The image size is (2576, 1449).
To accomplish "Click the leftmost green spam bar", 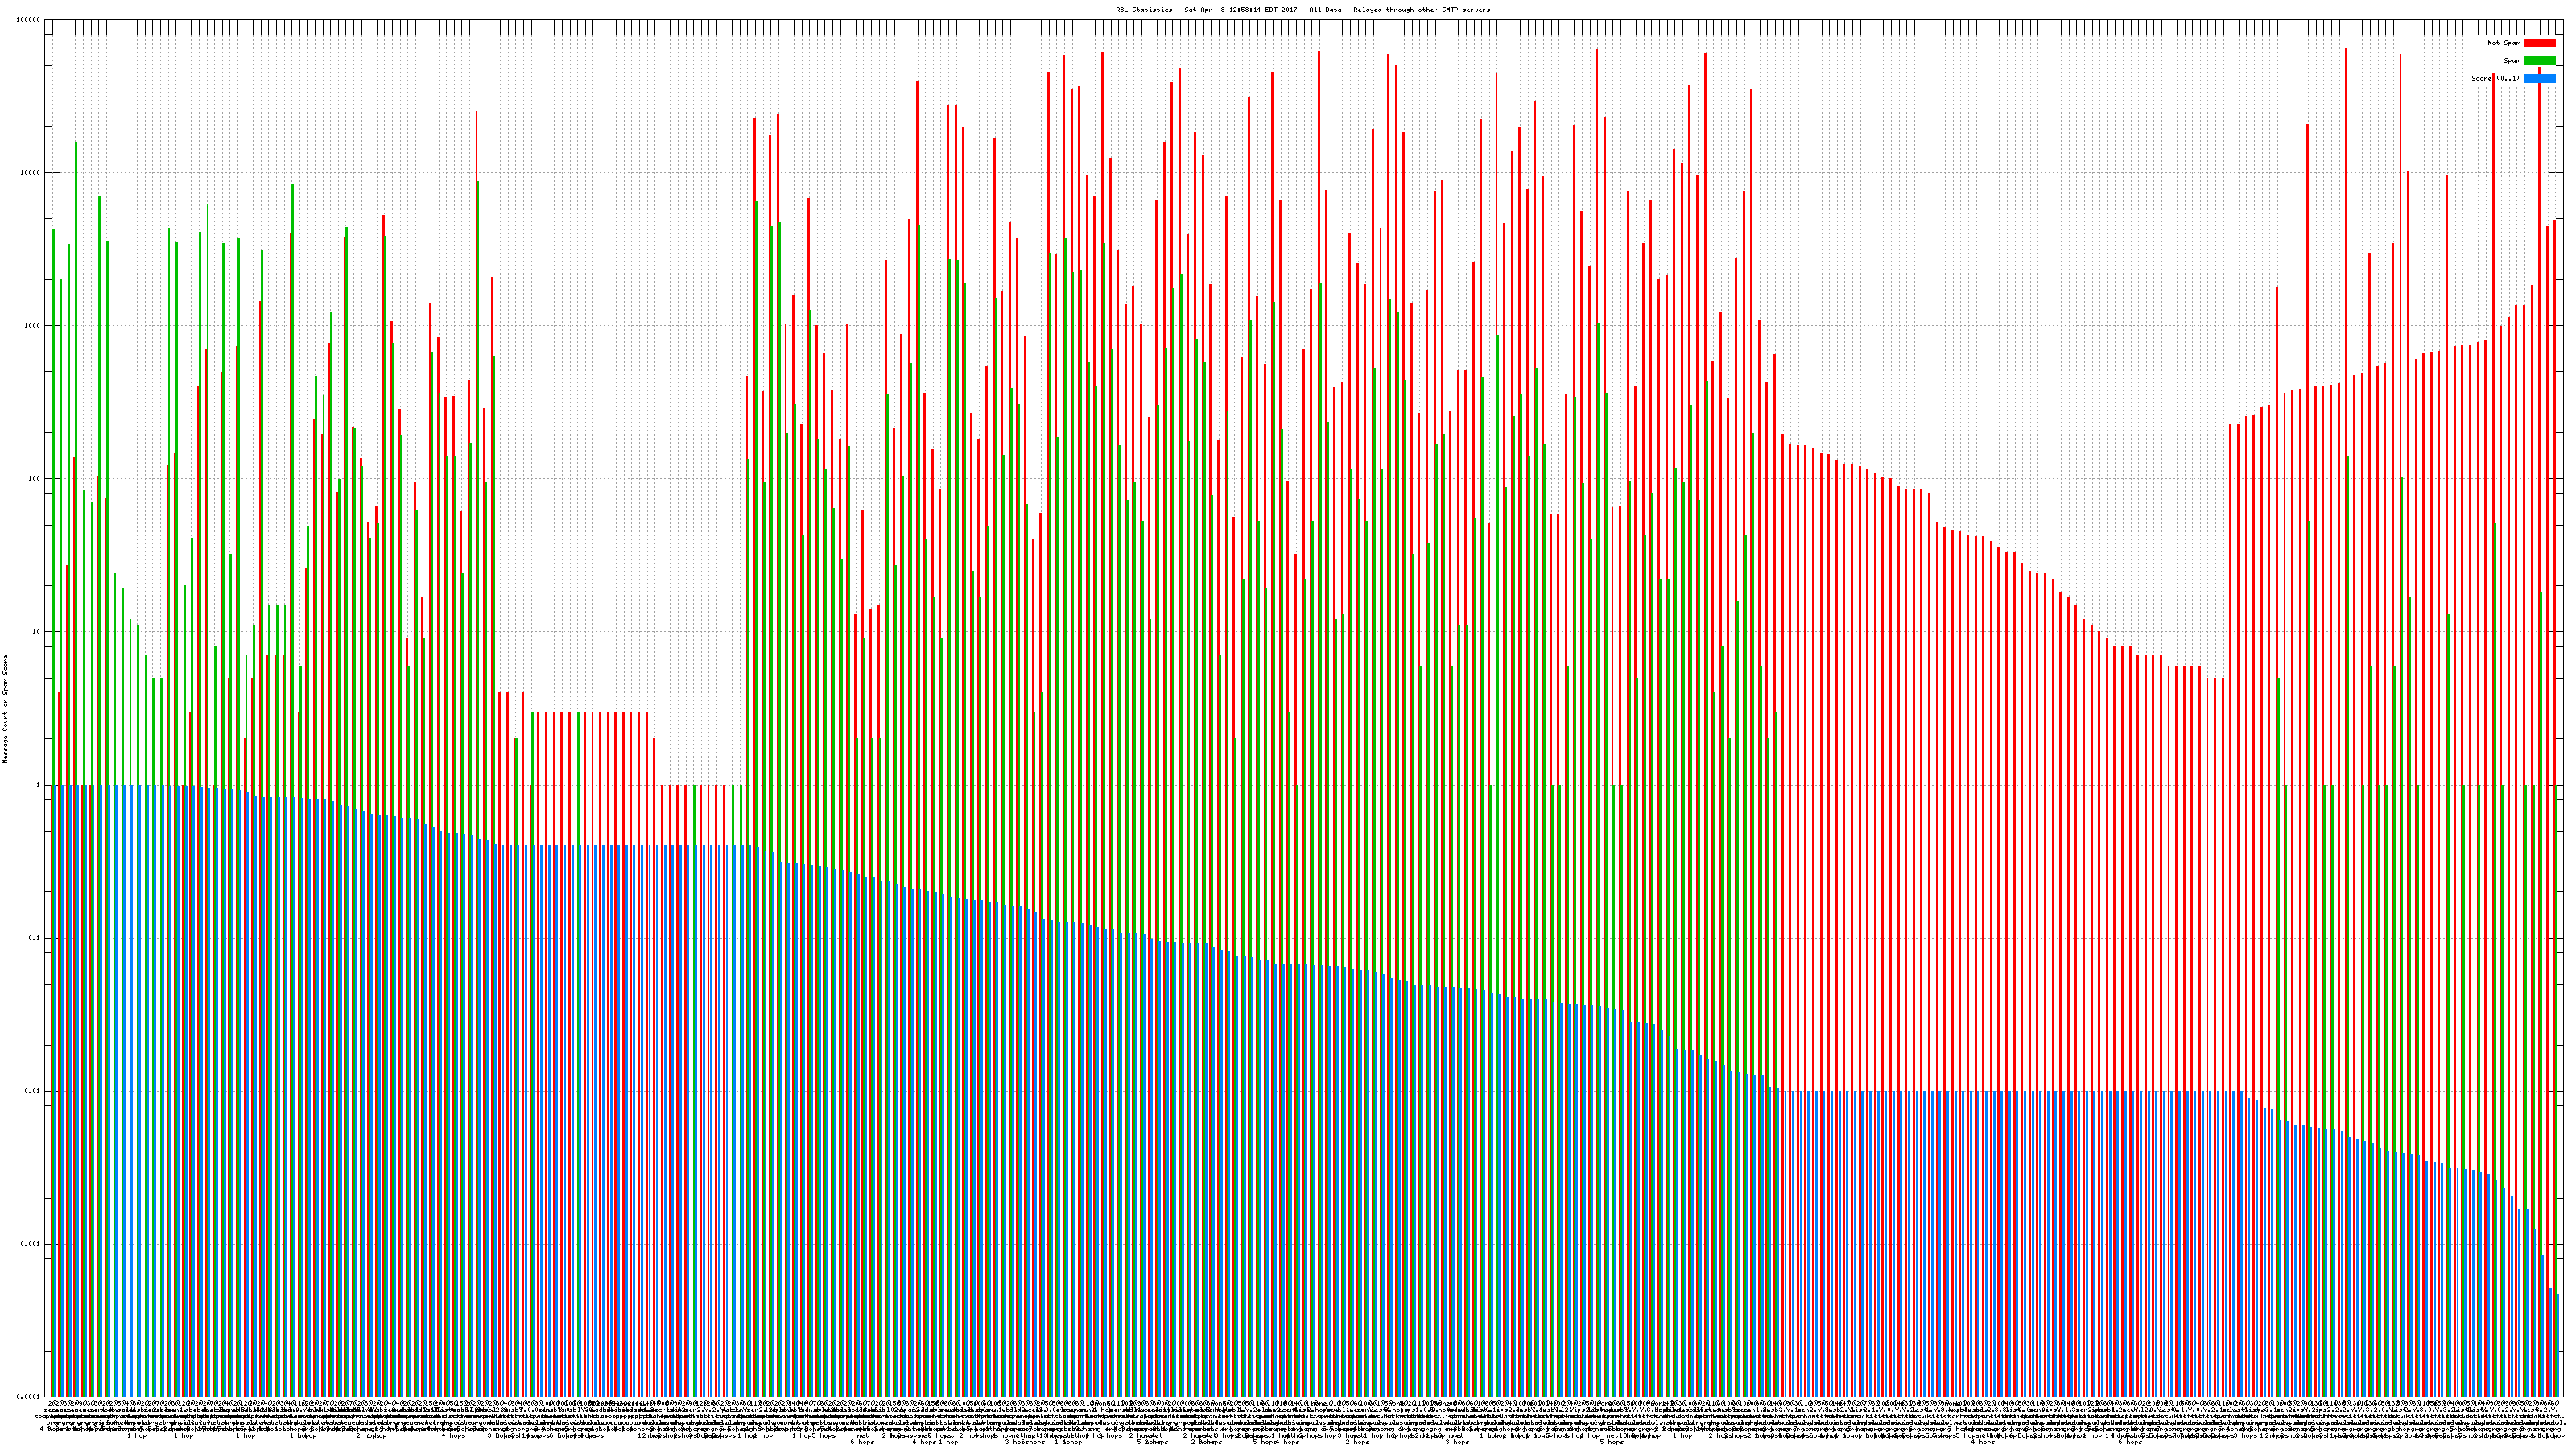I will [54, 500].
